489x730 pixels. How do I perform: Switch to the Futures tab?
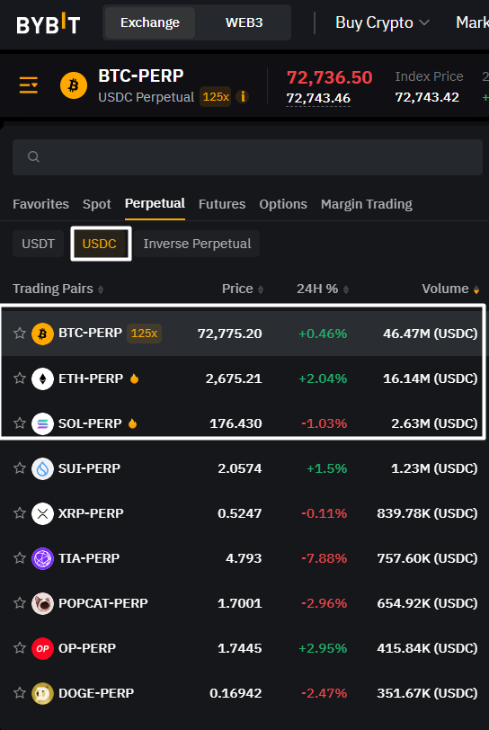pyautogui.click(x=222, y=204)
